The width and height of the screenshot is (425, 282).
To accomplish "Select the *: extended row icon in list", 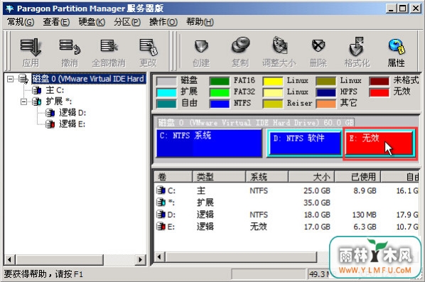I will pos(161,202).
